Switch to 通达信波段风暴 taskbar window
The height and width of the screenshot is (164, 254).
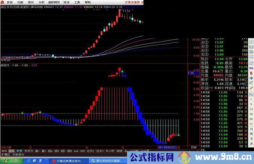(108, 161)
